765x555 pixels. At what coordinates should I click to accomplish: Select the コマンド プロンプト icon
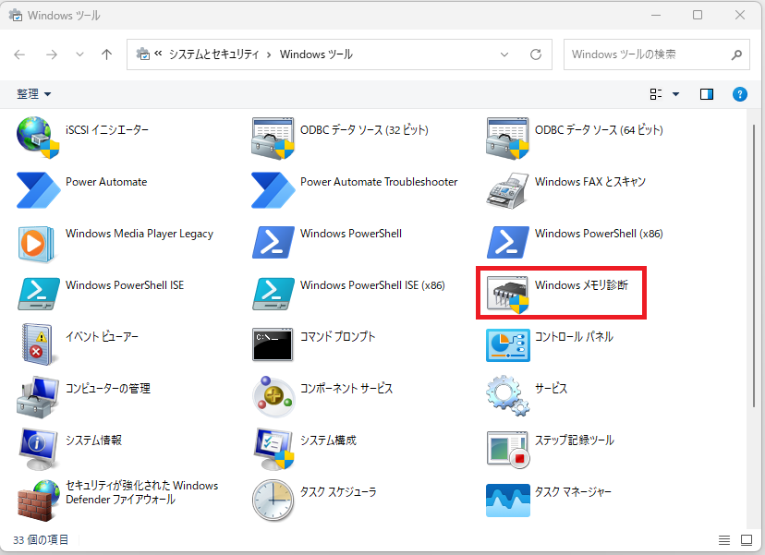coord(273,344)
